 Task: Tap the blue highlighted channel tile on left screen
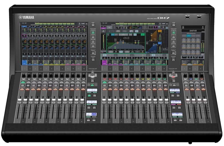(x=25, y=63)
